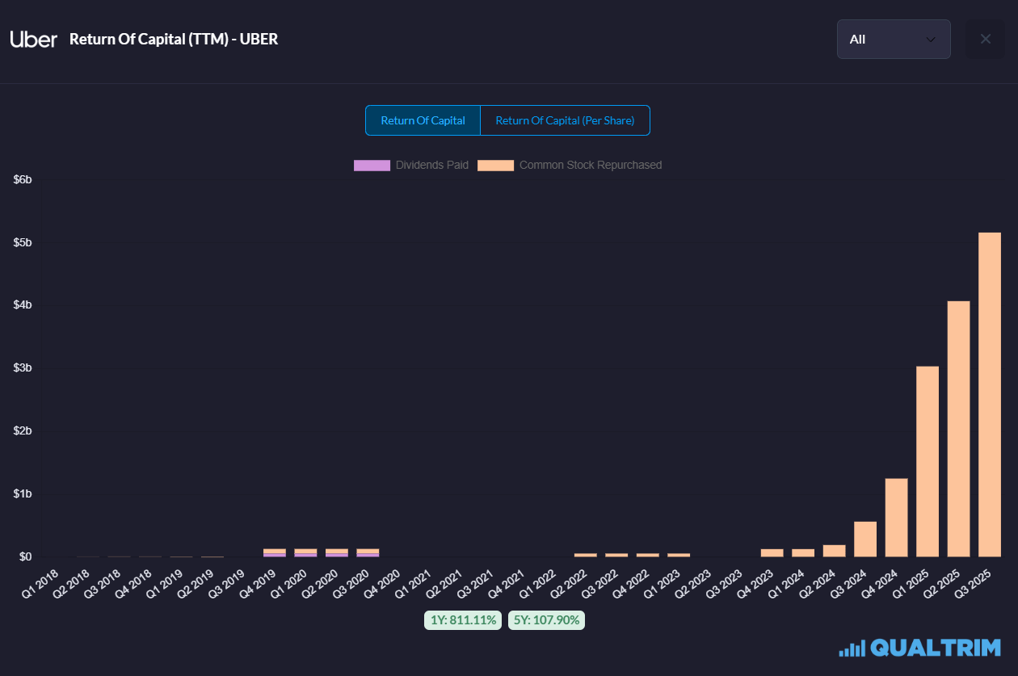This screenshot has height=676, width=1018.
Task: Select the 5Y: 107.90% growth badge
Action: pos(546,620)
